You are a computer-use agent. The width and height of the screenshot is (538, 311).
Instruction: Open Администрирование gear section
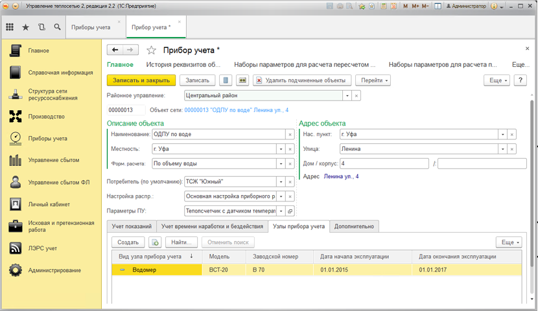coord(54,270)
